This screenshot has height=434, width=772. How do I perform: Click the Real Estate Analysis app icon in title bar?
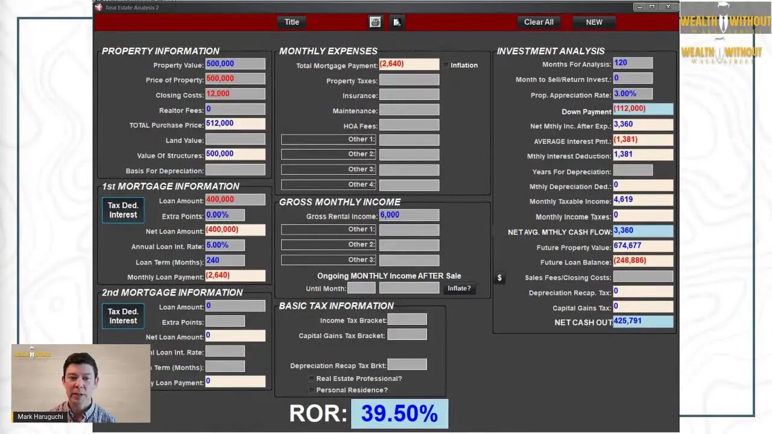[x=98, y=7]
